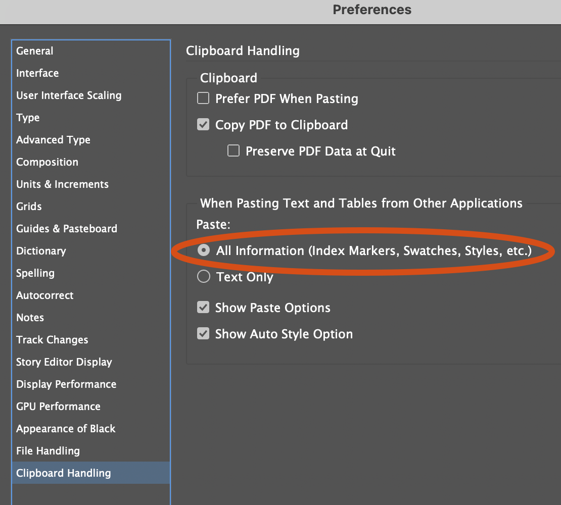Disable Show Auto Style Option checkbox
This screenshot has width=561, height=505.
point(203,333)
